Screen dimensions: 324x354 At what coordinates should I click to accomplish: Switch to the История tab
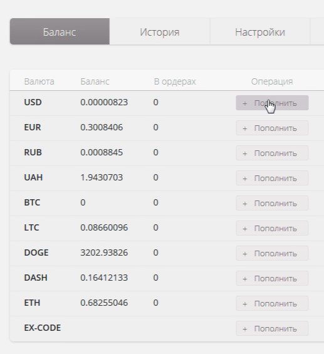pos(160,31)
